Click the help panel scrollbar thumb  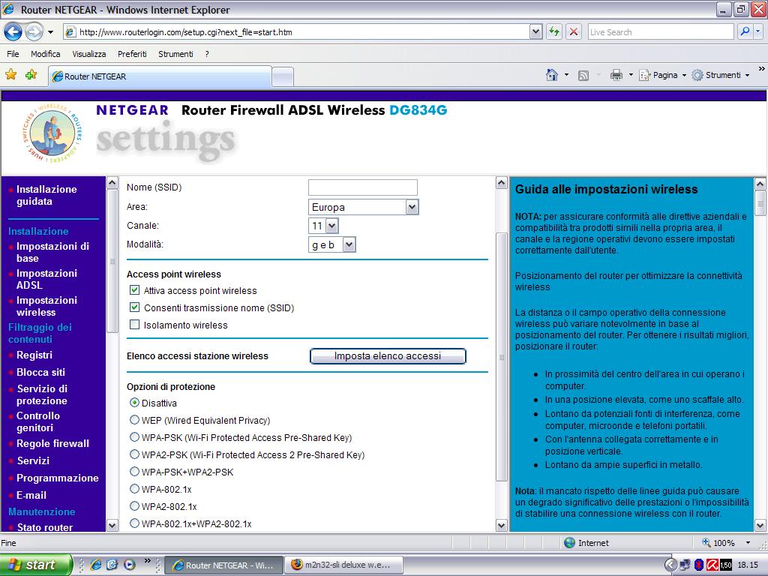click(x=760, y=203)
